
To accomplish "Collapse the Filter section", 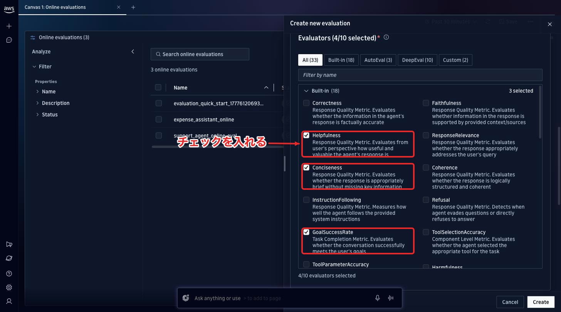I will tap(34, 66).
